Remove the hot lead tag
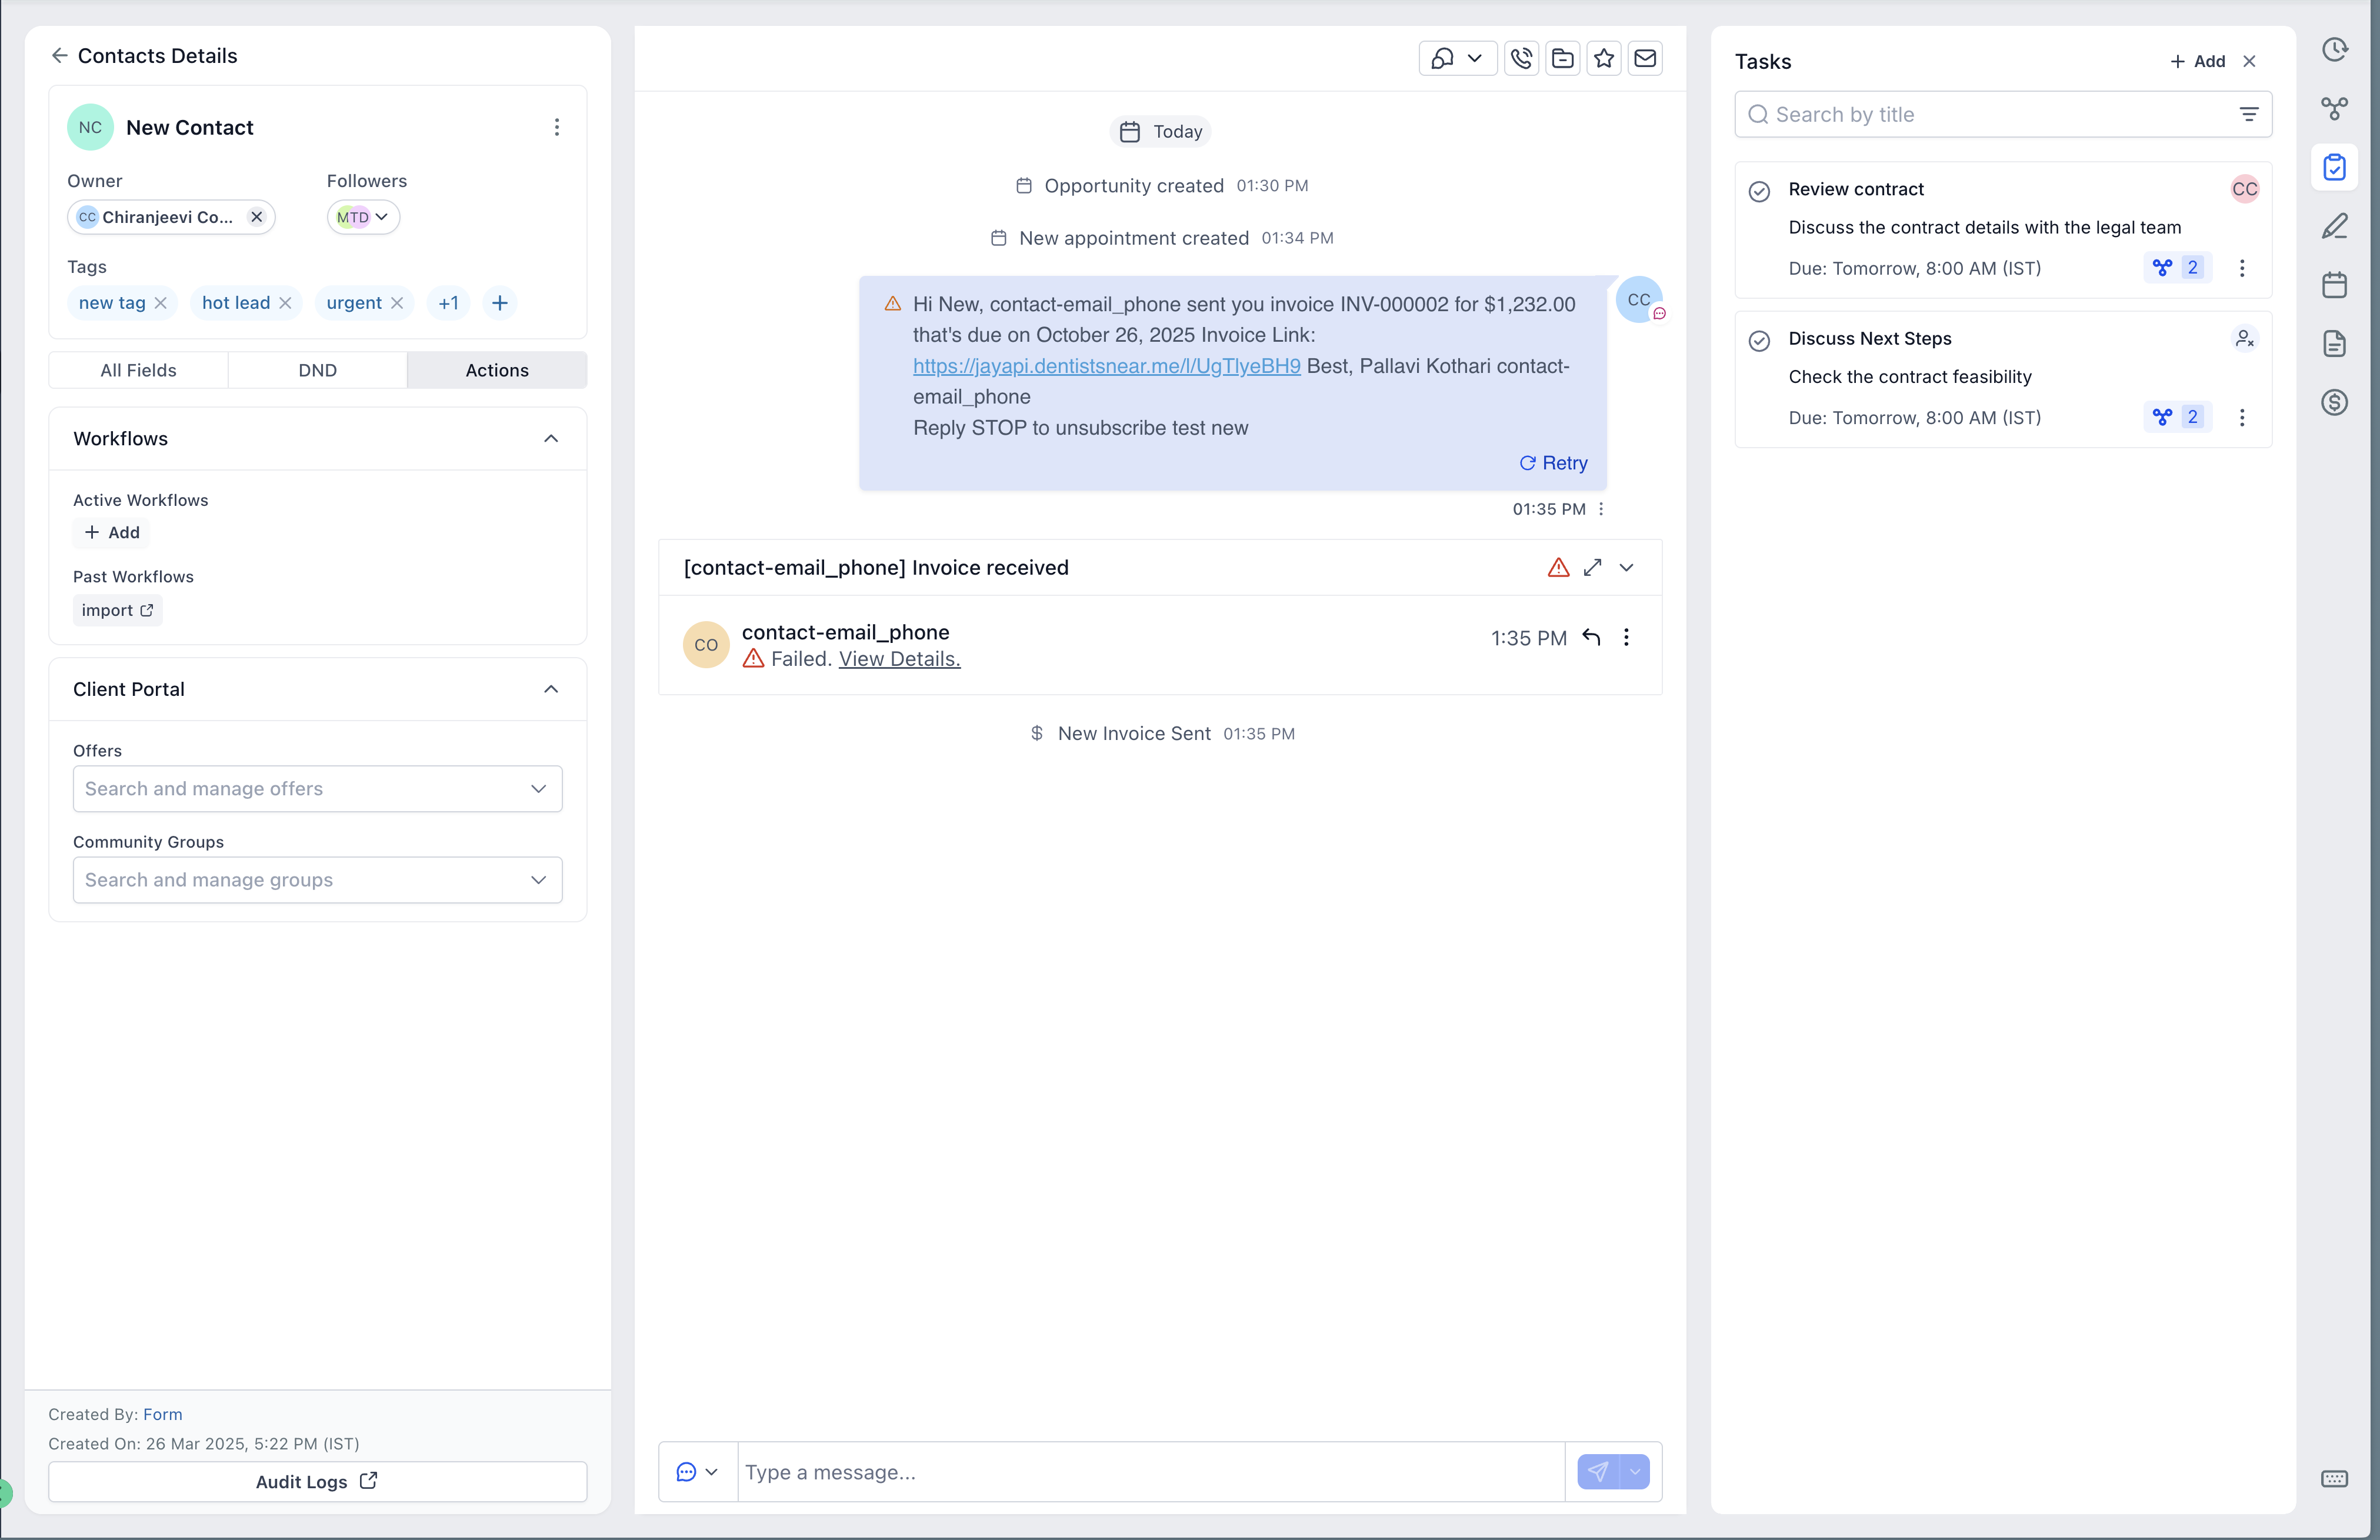Viewport: 2380px width, 1540px height. (286, 303)
